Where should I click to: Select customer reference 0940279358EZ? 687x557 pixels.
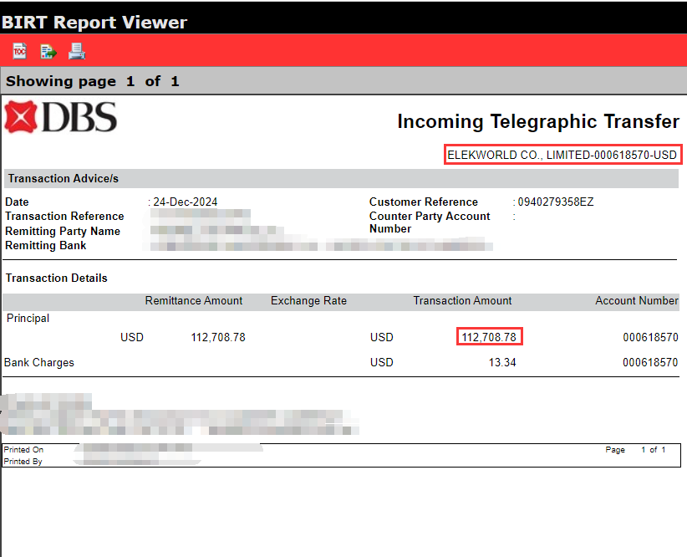point(556,202)
